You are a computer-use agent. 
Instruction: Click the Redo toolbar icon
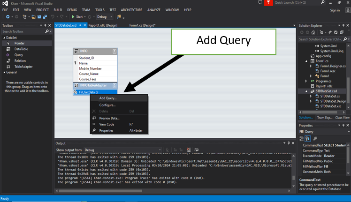pyautogui.click(x=62, y=17)
